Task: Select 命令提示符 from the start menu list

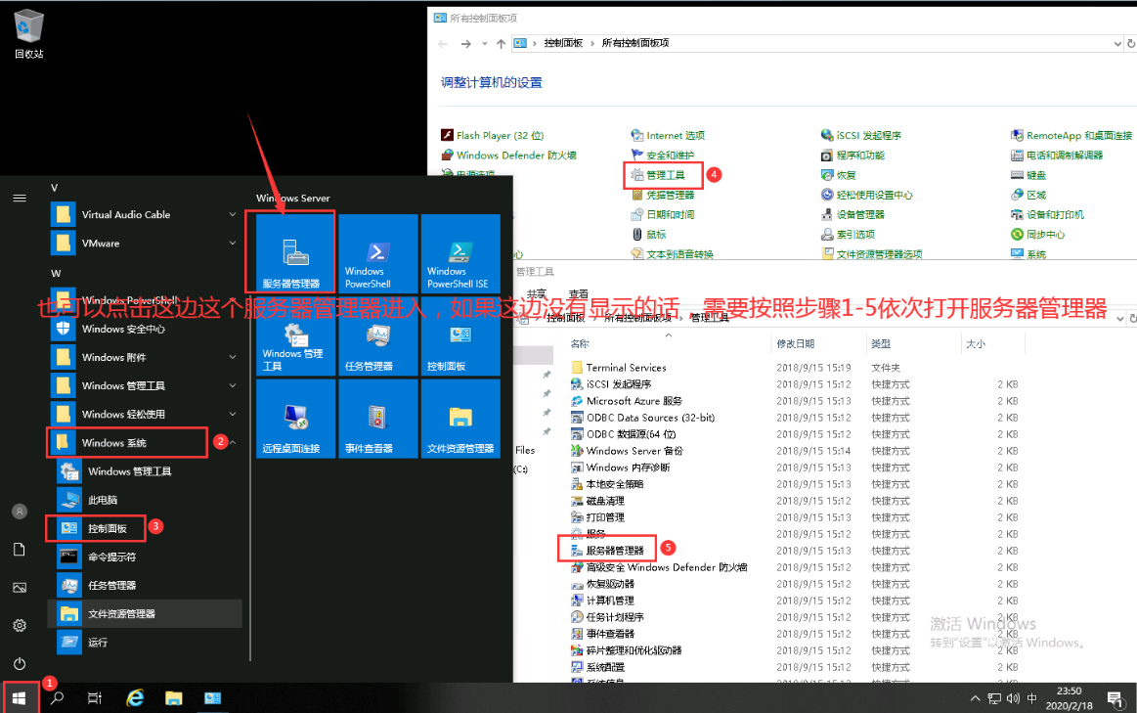Action: [111, 557]
